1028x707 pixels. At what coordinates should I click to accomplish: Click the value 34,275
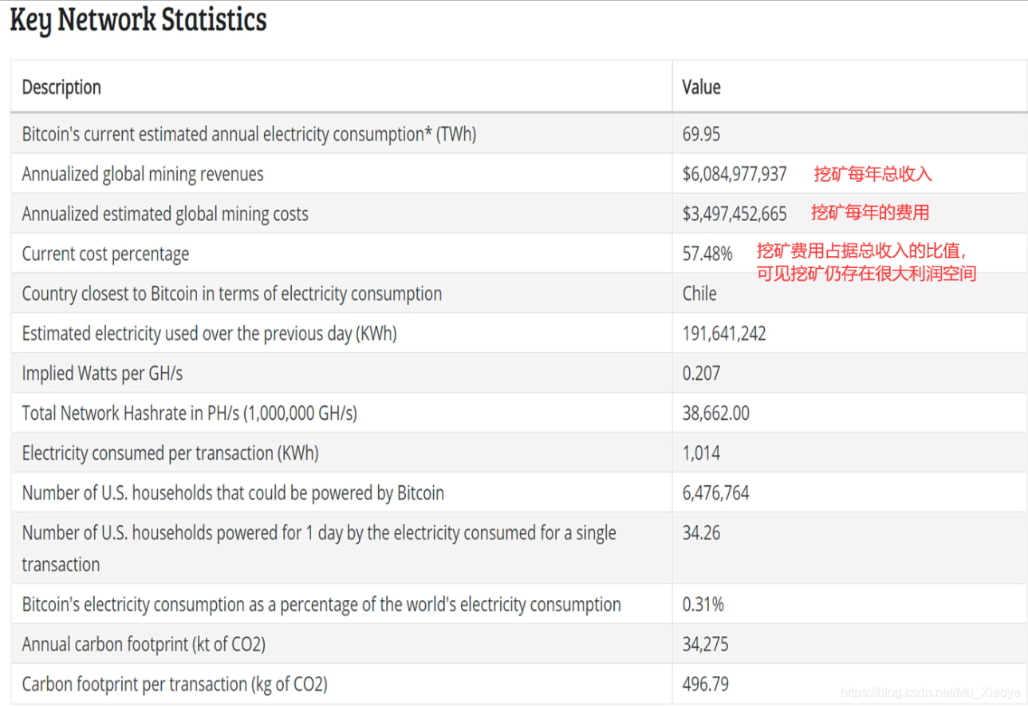[706, 644]
